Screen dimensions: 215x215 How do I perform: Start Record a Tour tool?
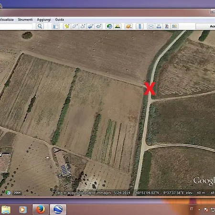98,26
